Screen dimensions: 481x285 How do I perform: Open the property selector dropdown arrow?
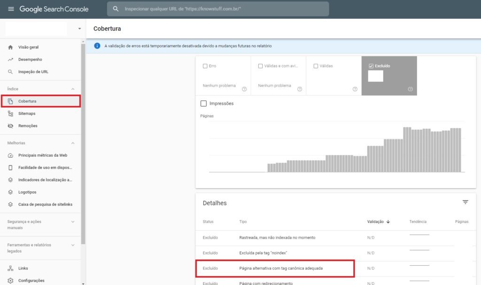click(x=79, y=29)
